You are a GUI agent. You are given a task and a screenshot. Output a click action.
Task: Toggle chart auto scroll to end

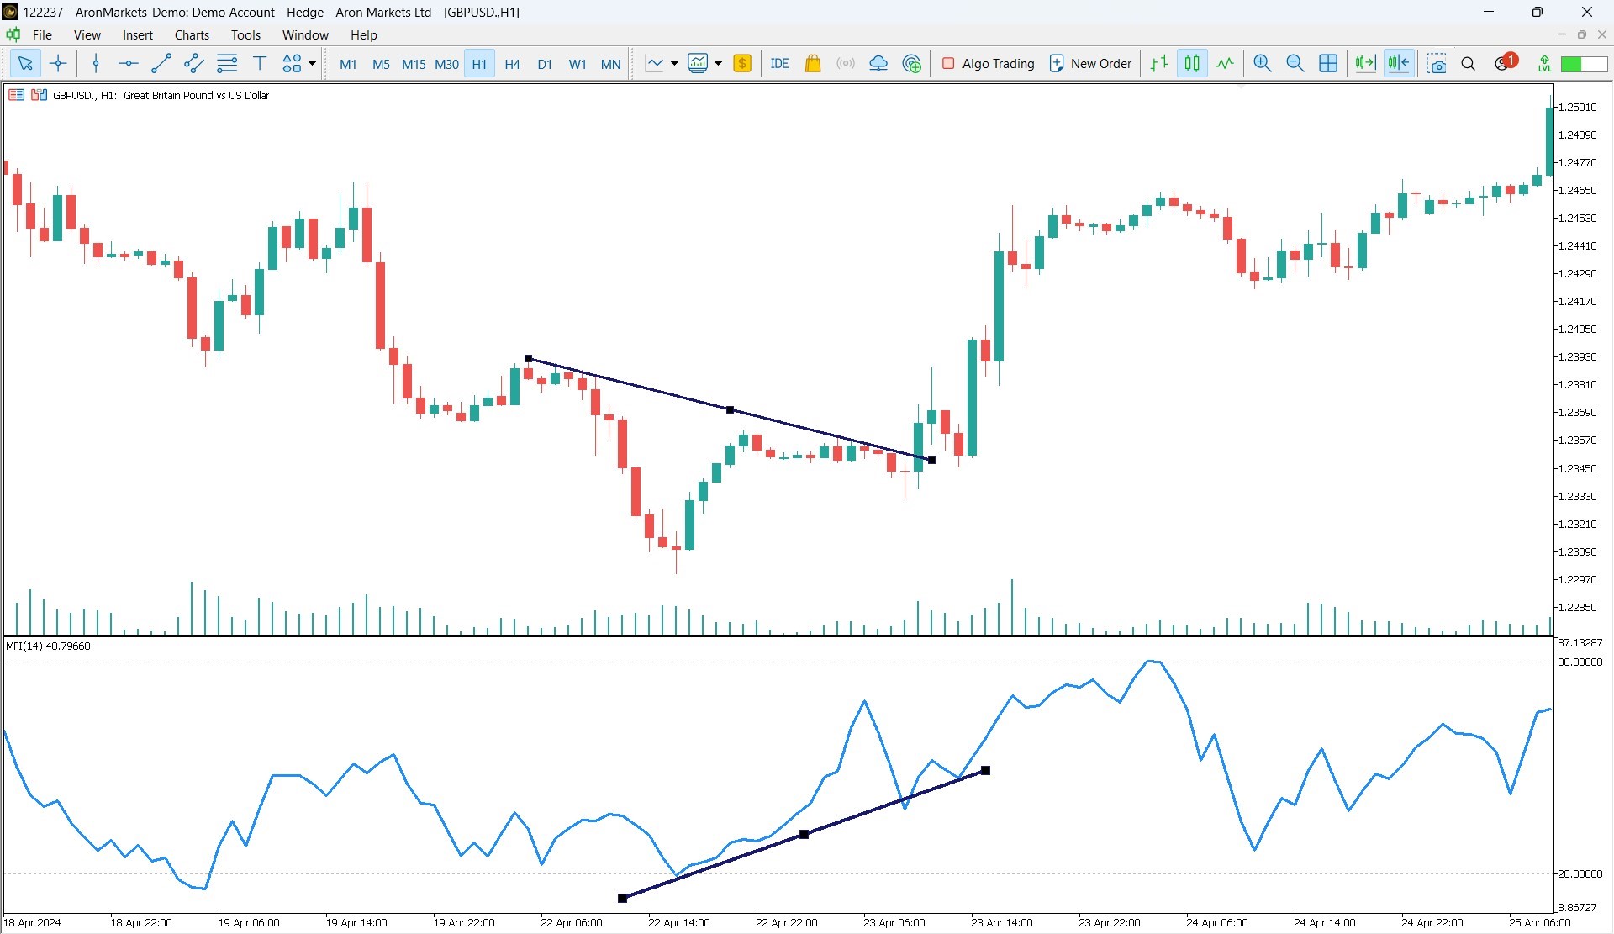(1365, 63)
